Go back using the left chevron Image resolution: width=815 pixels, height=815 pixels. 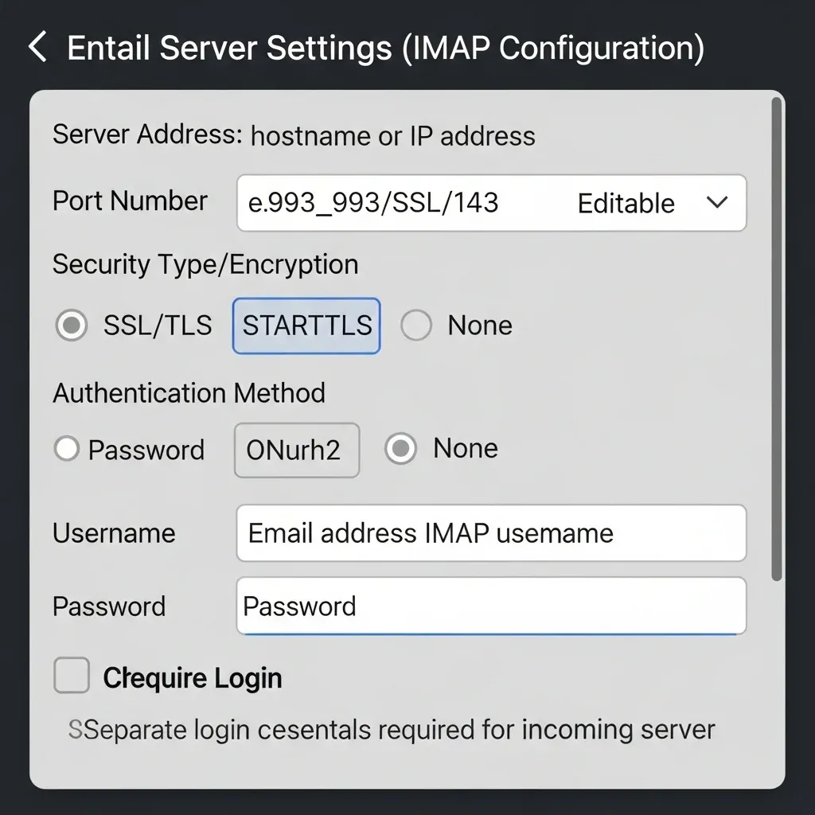37,48
